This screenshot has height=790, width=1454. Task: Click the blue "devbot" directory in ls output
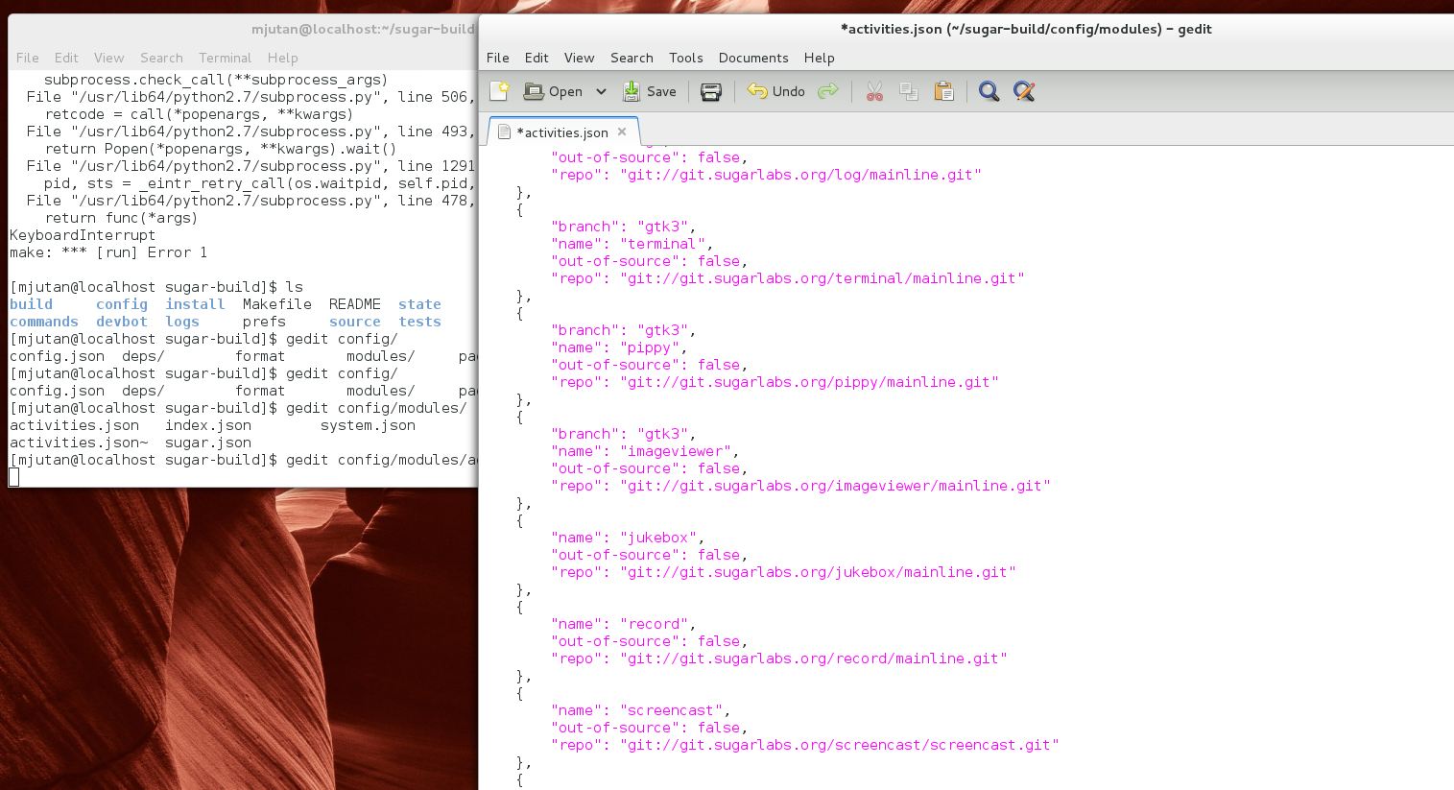(x=122, y=322)
